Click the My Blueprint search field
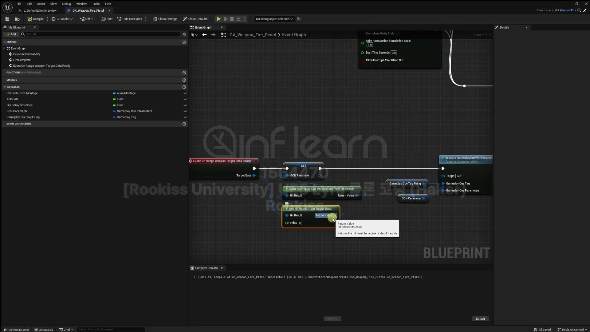590x332 pixels. click(x=101, y=34)
